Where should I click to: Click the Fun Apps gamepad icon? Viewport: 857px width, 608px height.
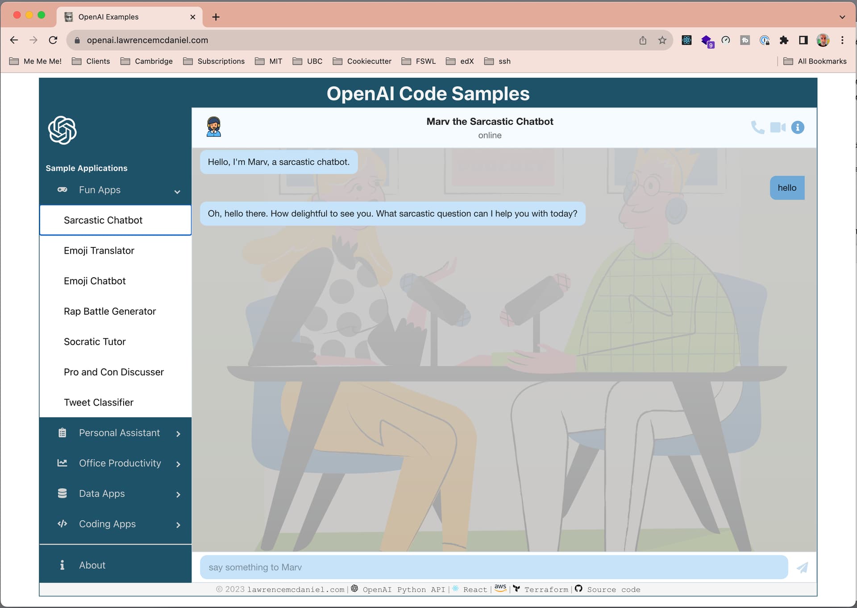click(x=62, y=189)
